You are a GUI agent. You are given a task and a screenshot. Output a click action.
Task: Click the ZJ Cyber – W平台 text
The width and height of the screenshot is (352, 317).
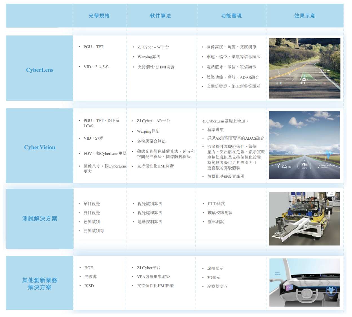click(153, 47)
